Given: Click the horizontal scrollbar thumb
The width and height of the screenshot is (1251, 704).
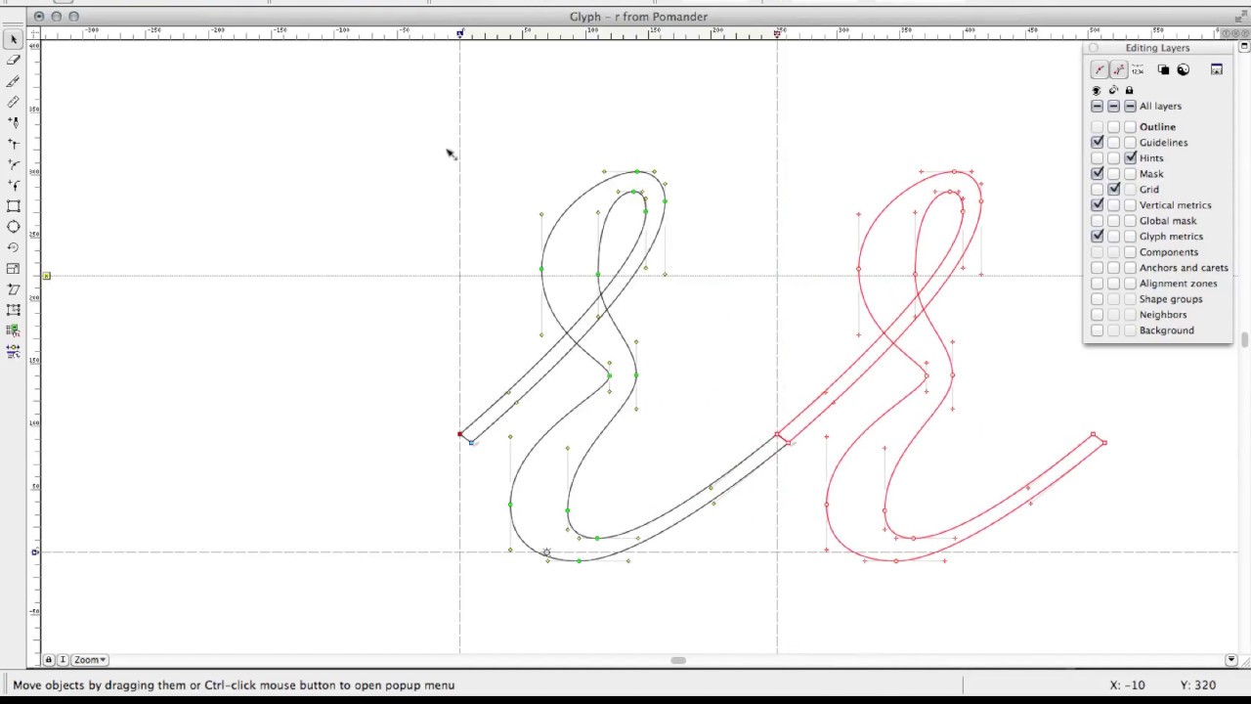Looking at the screenshot, I should 677,660.
